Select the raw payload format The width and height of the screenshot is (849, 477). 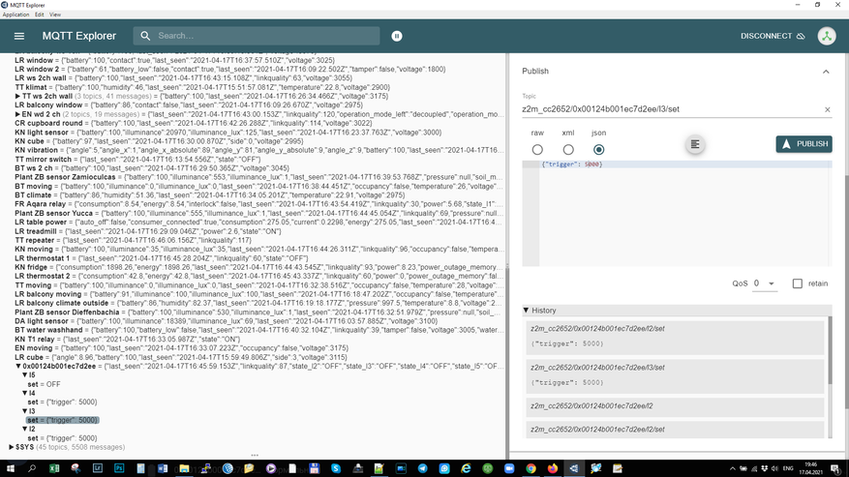537,150
